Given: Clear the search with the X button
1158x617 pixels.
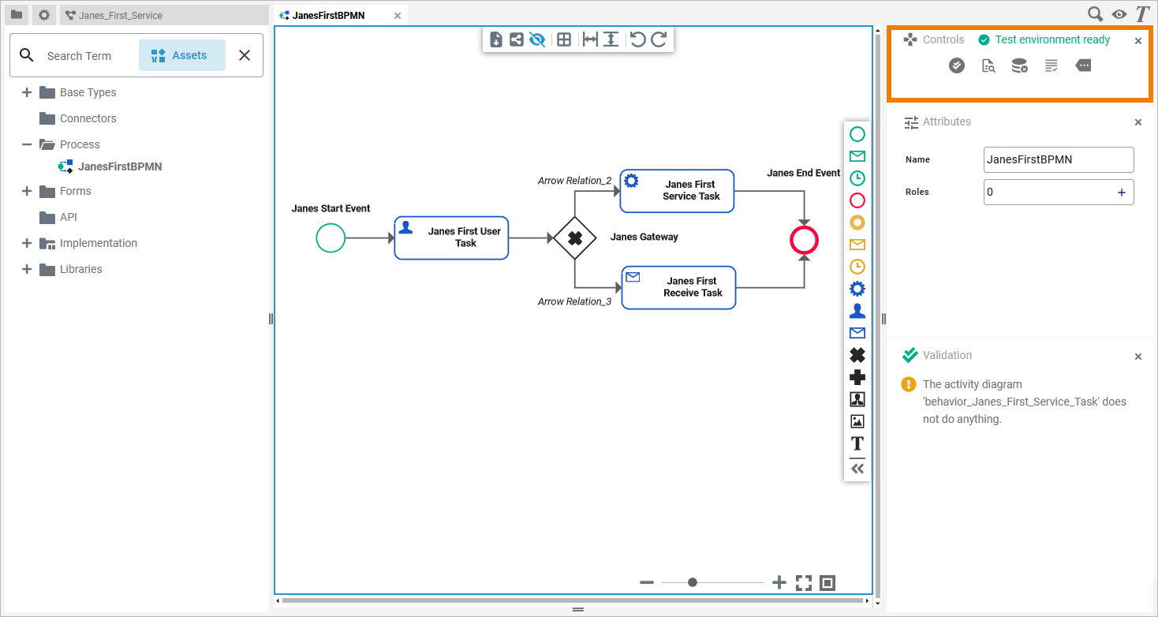Looking at the screenshot, I should [x=245, y=55].
